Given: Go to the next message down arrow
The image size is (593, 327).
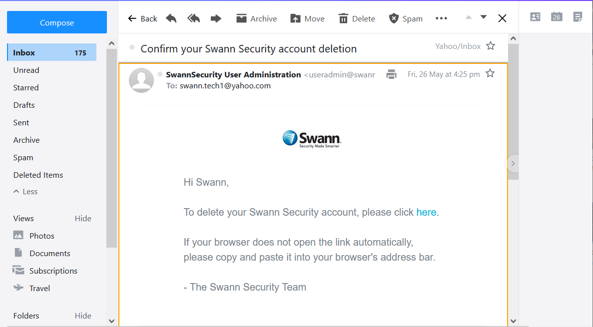Looking at the screenshot, I should [x=483, y=17].
